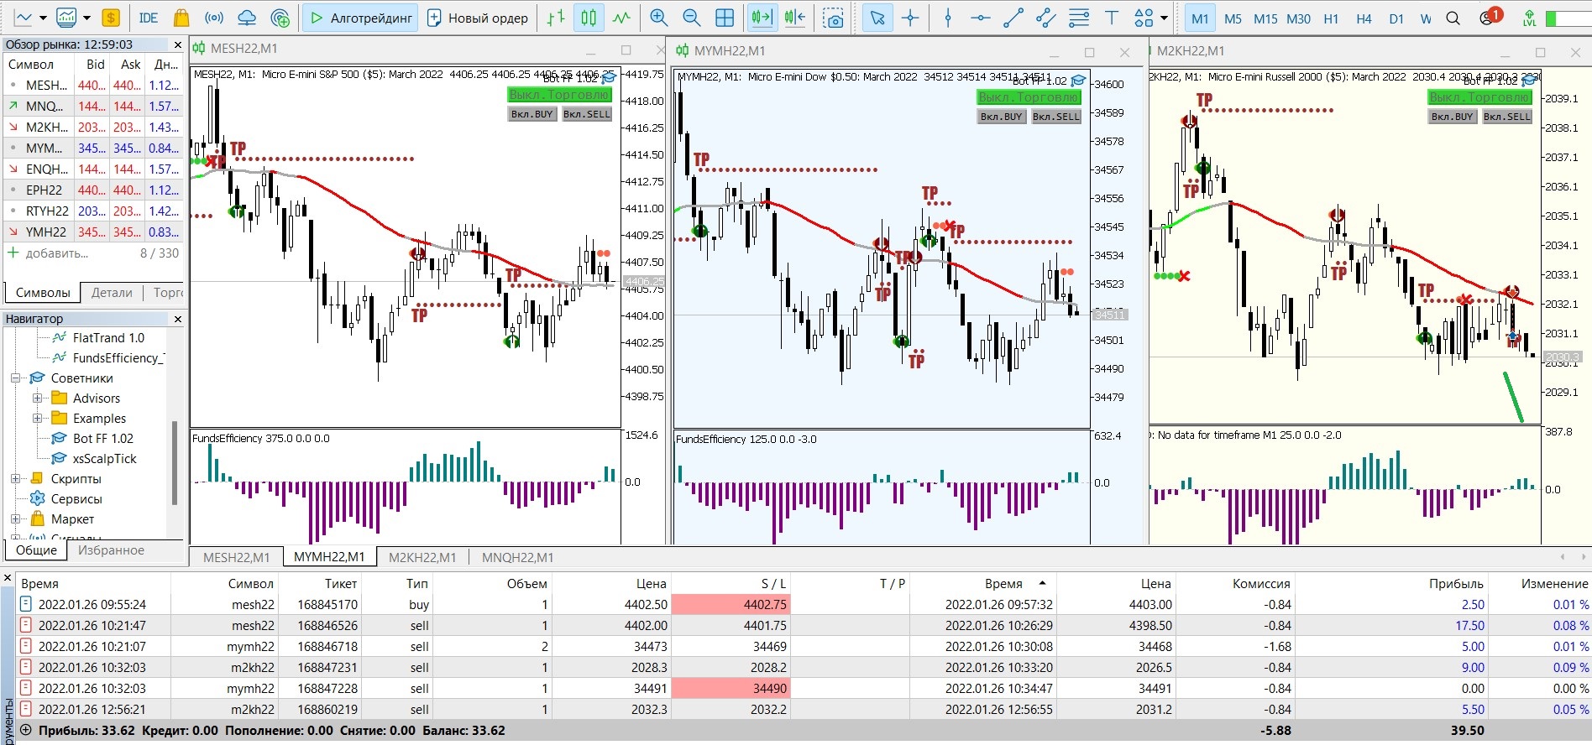Set timeframe to H4
The image size is (1592, 745).
[1364, 18]
